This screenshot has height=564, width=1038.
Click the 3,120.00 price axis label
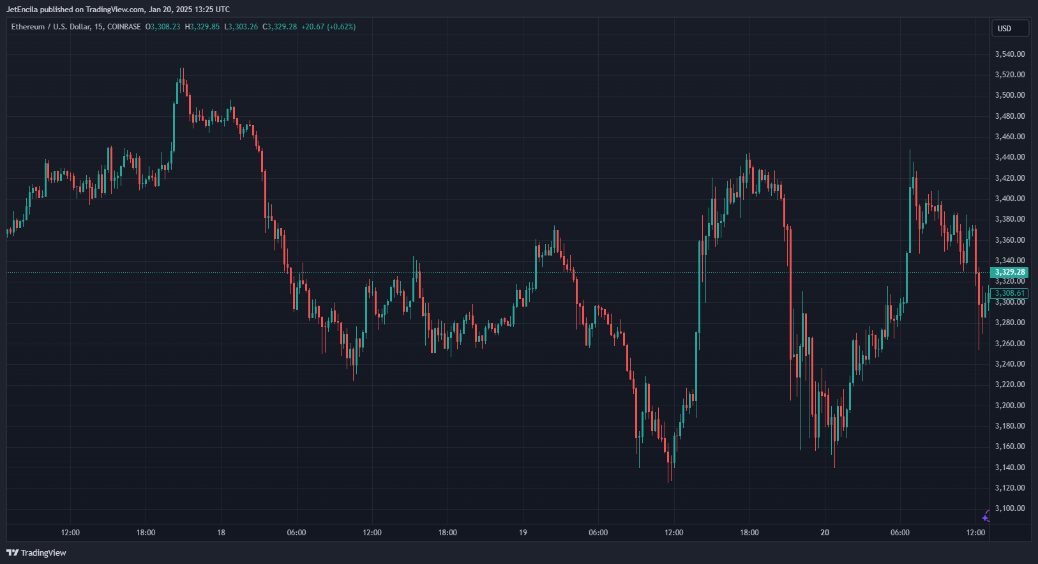coord(1010,488)
